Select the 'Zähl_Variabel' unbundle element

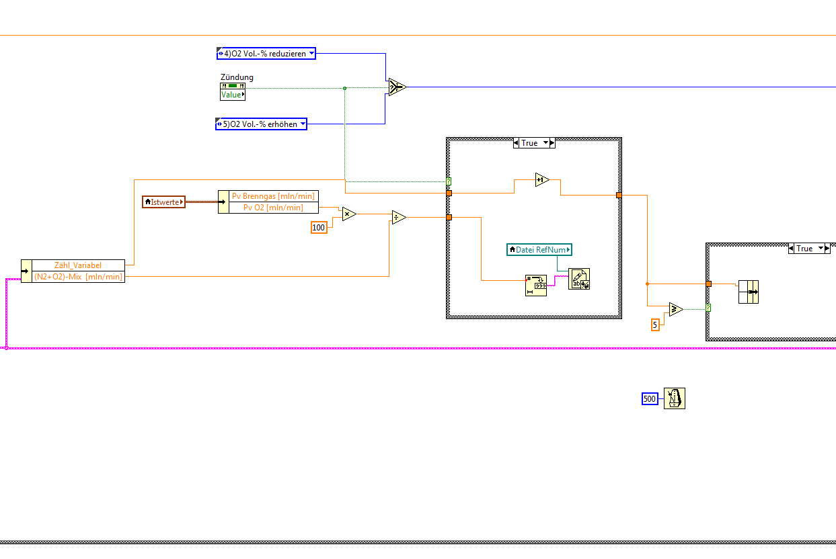coord(78,265)
